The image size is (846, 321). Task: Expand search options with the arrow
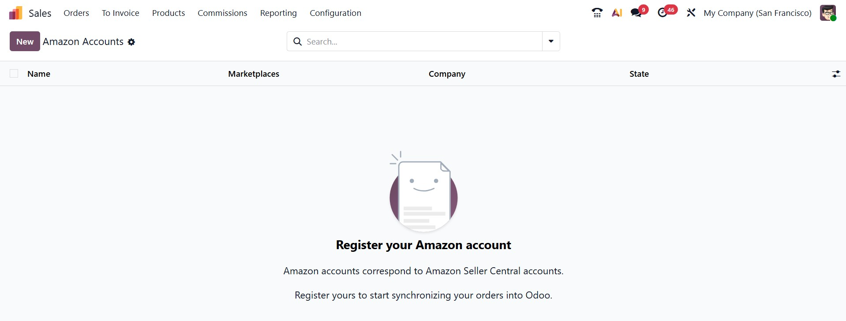point(550,41)
